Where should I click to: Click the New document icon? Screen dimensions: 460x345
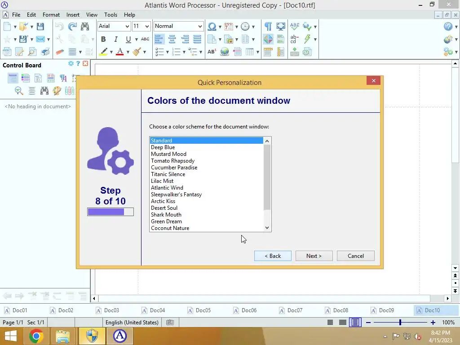pyautogui.click(x=7, y=27)
